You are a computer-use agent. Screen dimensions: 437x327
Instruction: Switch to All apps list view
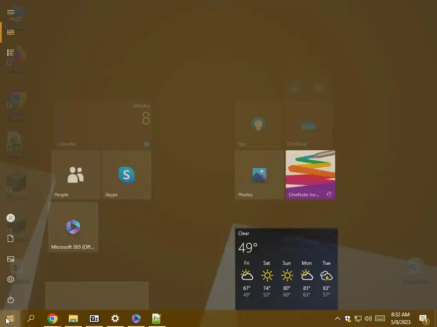click(11, 52)
